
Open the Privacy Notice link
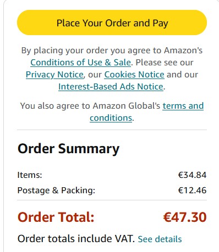pos(54,75)
